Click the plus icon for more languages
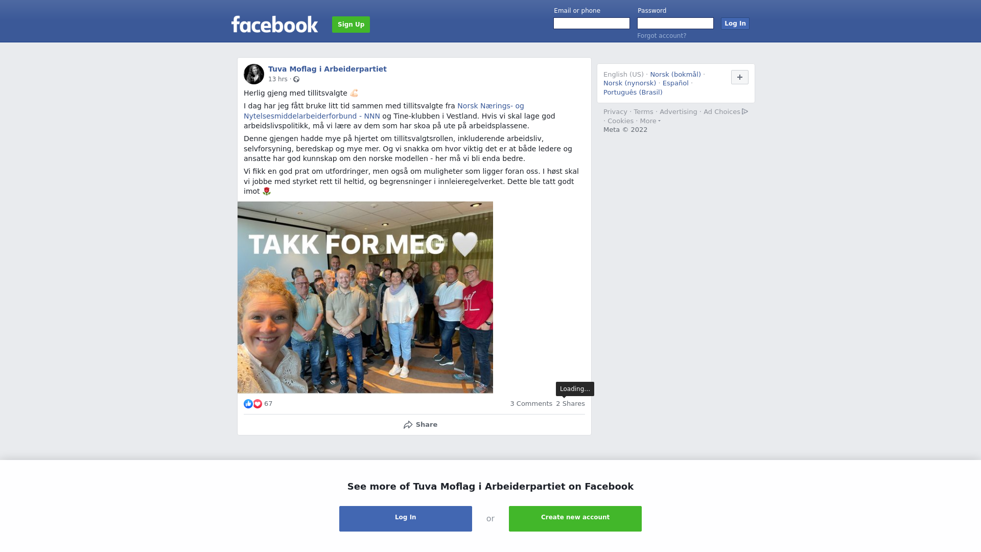Image resolution: width=981 pixels, height=552 pixels. [740, 77]
